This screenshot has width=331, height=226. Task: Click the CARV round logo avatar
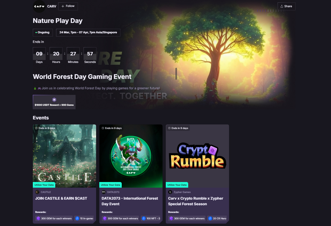click(39, 6)
